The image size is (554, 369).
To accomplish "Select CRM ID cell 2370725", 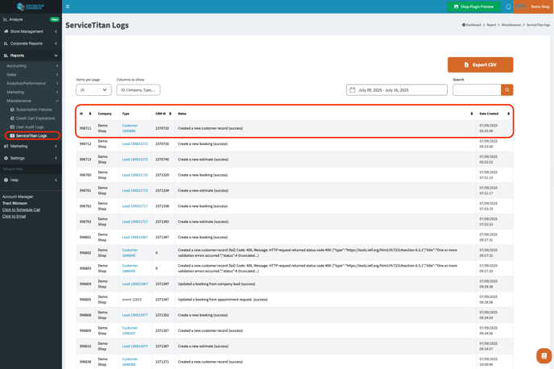I will (162, 128).
